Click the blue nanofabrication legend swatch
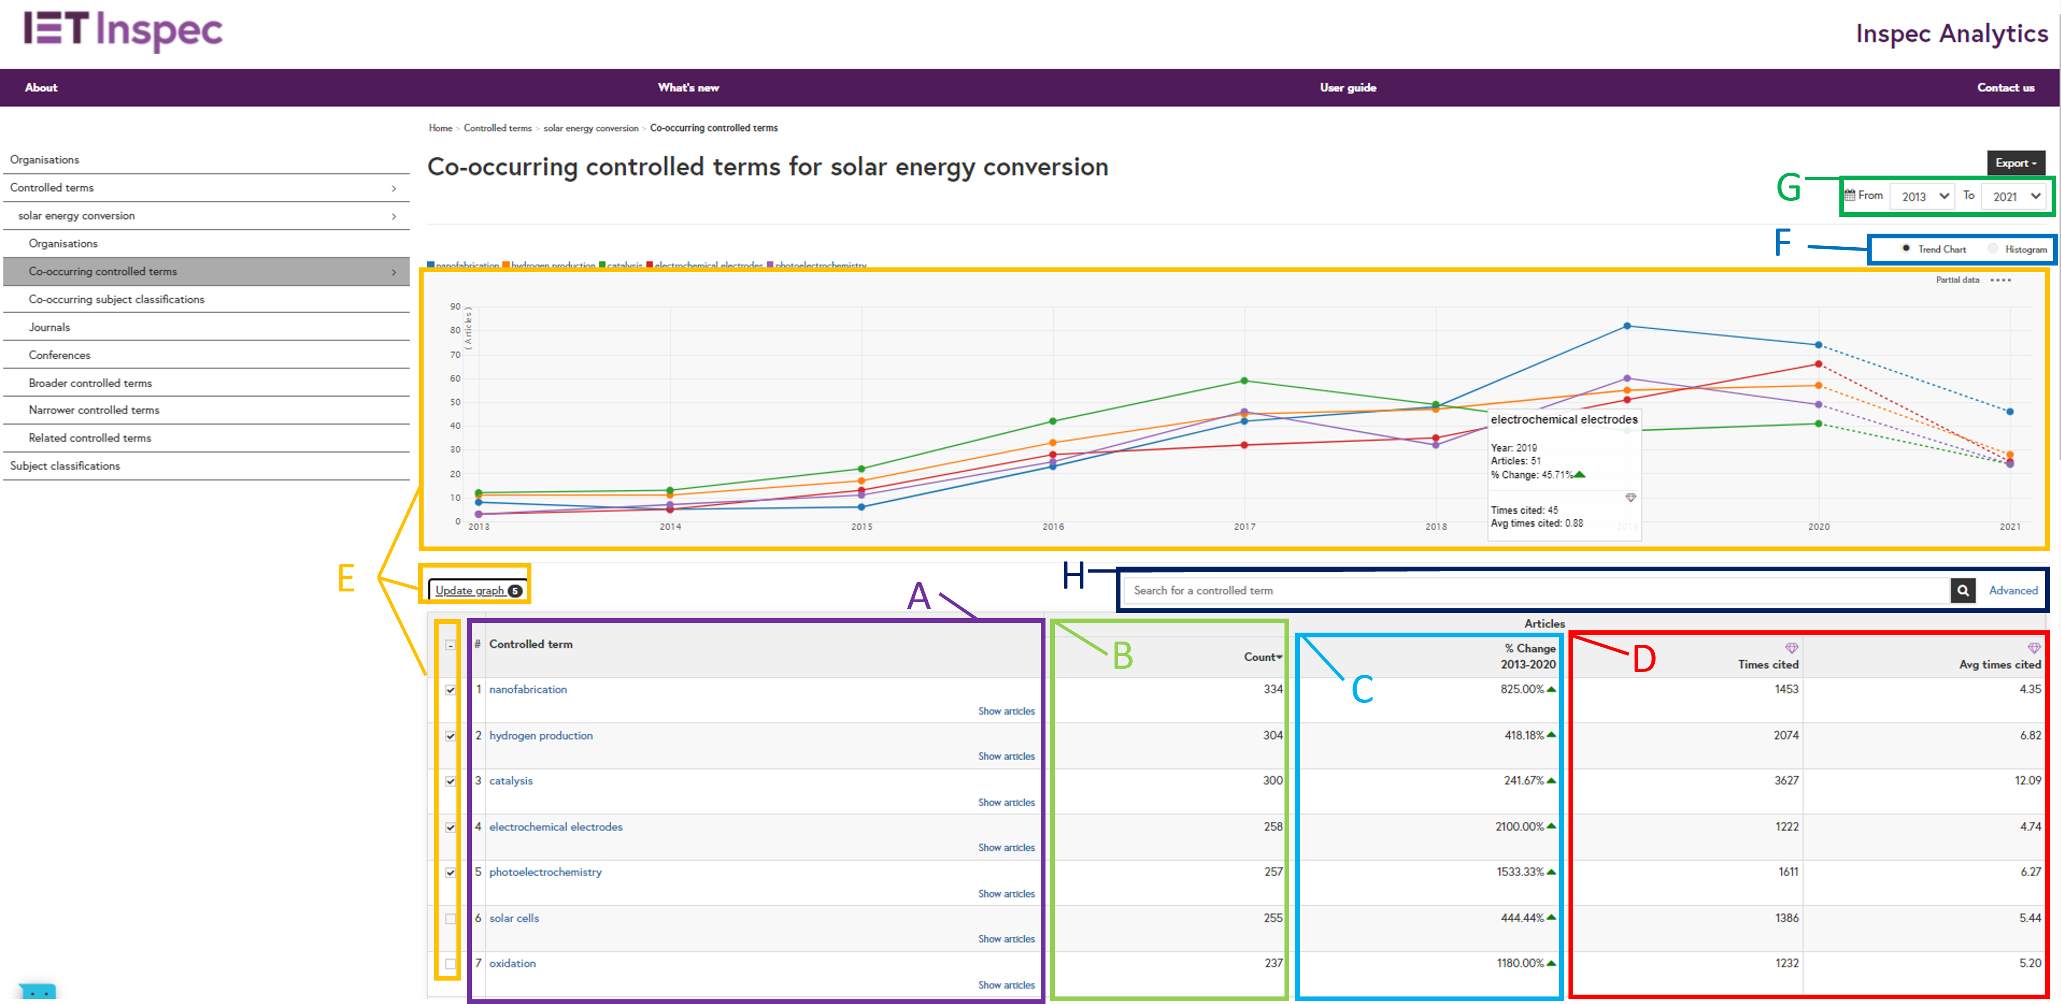This screenshot has width=2061, height=1004. point(431,265)
